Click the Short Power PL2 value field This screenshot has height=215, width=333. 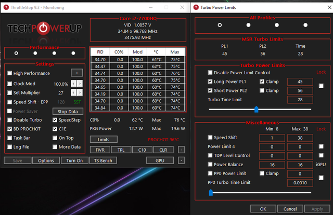tap(300, 90)
